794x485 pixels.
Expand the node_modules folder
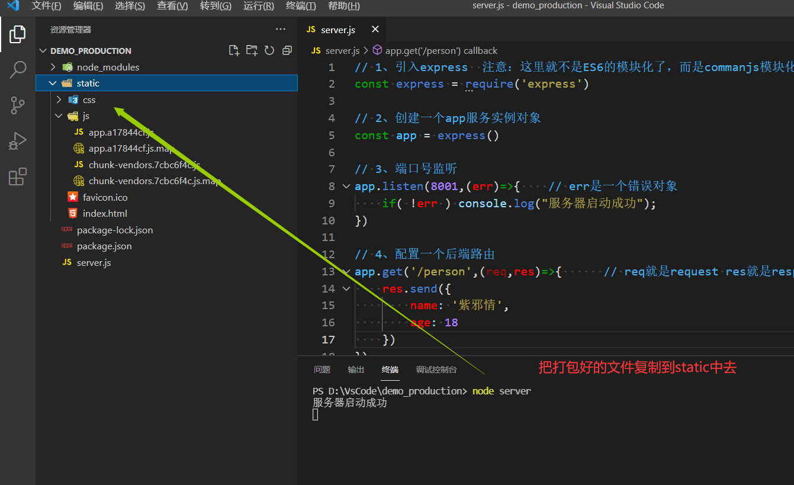pos(166,67)
